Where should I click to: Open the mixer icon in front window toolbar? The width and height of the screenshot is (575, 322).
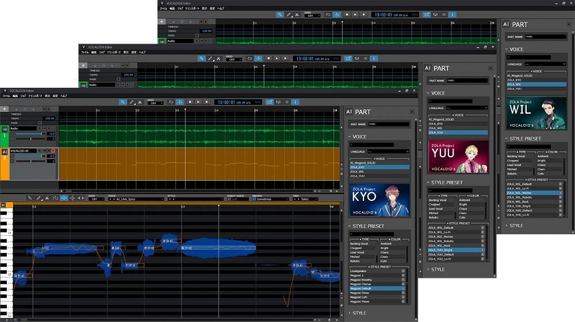click(278, 102)
